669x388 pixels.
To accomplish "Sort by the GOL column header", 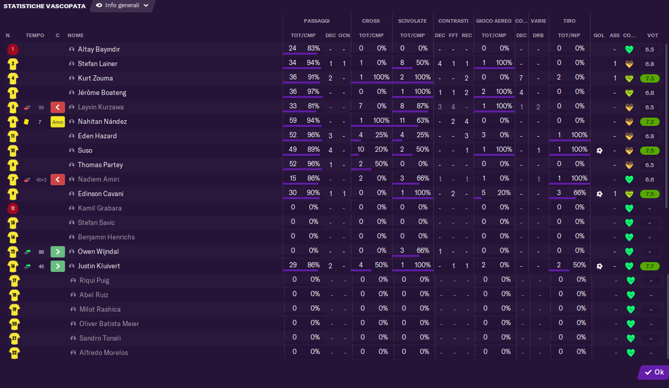I will (x=599, y=36).
